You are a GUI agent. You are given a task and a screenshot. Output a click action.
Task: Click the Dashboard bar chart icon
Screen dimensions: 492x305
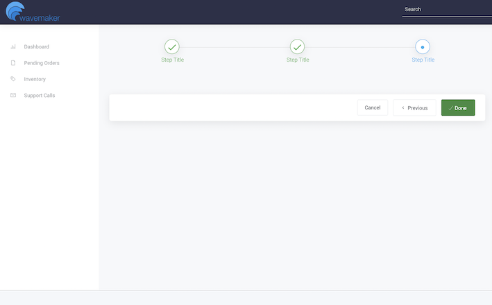[13, 47]
